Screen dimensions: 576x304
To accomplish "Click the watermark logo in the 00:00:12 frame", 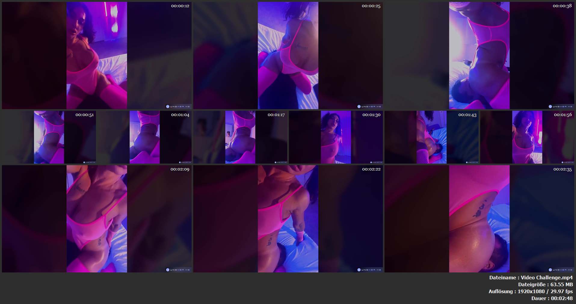I will [x=178, y=106].
